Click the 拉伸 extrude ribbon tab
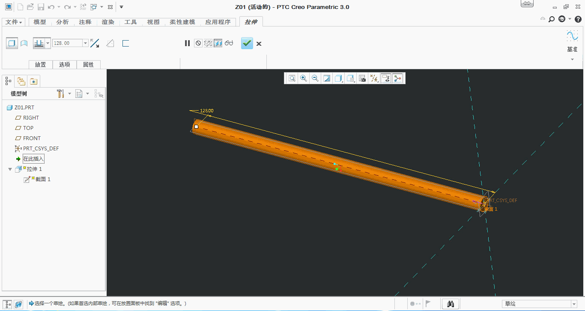 (251, 22)
